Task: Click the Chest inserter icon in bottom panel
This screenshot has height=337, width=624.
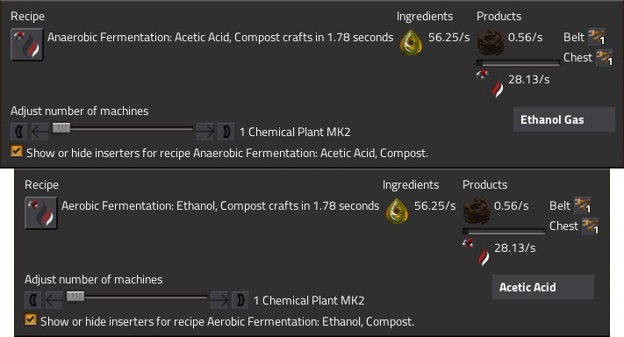Action: click(x=591, y=226)
